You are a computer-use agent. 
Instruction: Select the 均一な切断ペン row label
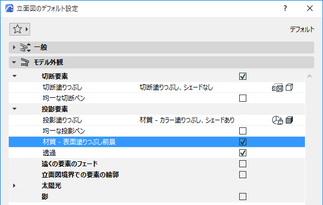64,98
